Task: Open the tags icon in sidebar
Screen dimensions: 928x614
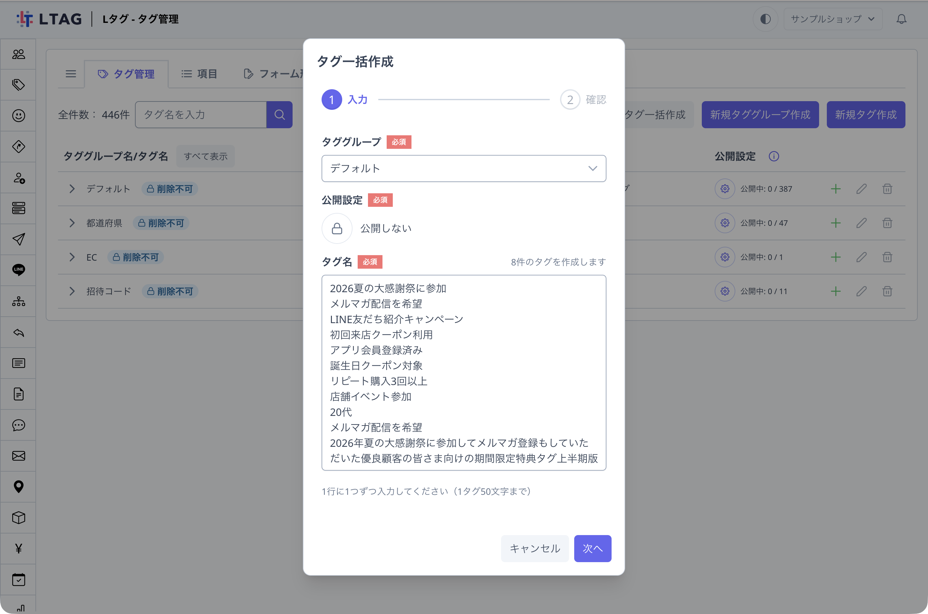Action: 18,85
